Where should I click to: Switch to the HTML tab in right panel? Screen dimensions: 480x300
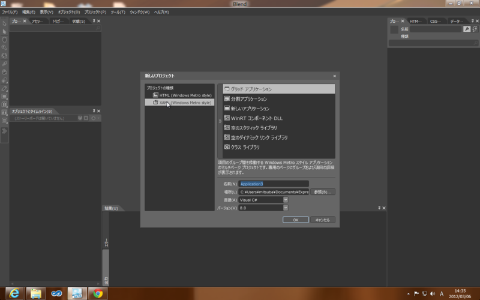(416, 21)
